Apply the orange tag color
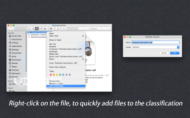190x118 pixels. coord(54,75)
